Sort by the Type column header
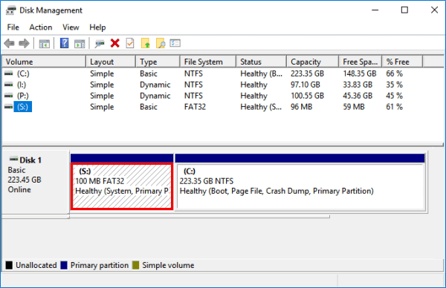The height and width of the screenshot is (288, 446). (x=158, y=62)
